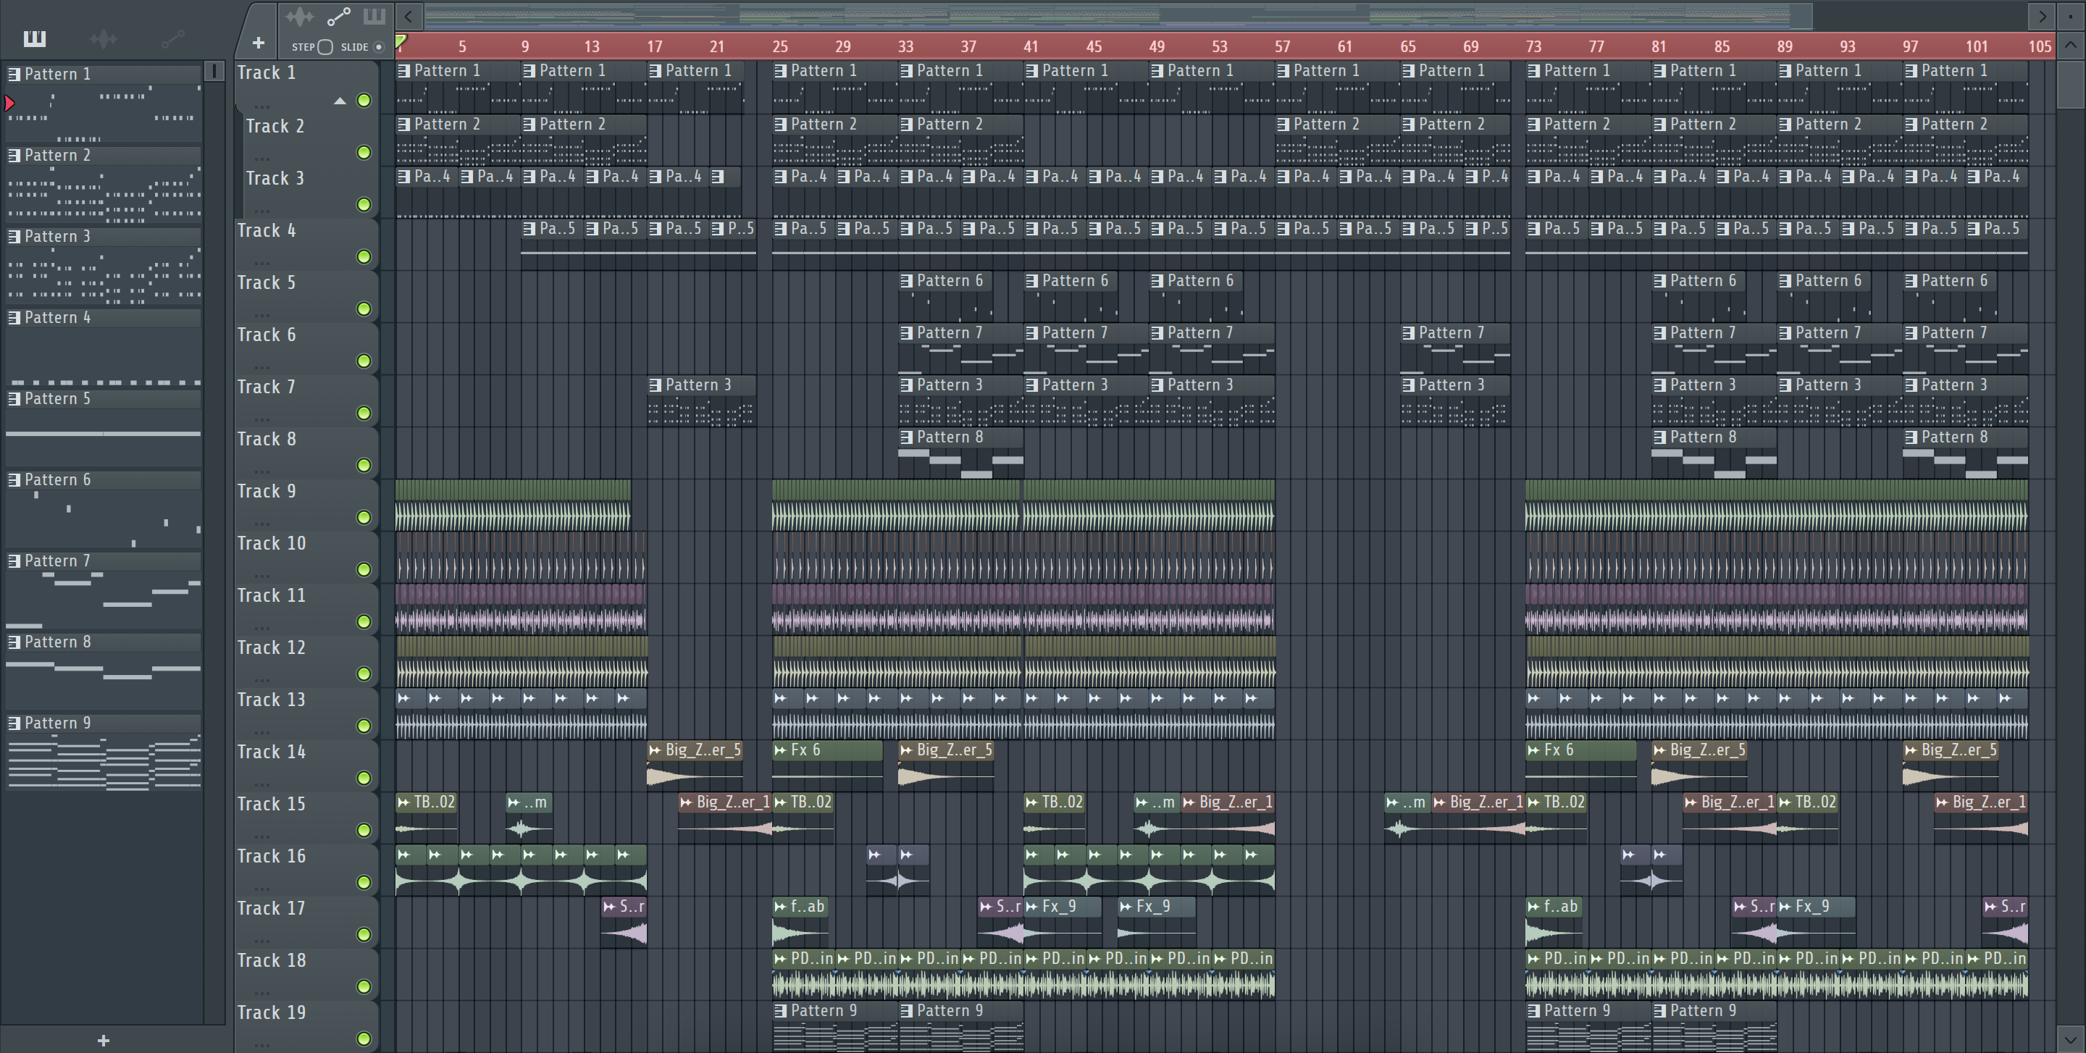Click the scroll left arrow of timeline overview
The image size is (2086, 1053).
click(409, 15)
